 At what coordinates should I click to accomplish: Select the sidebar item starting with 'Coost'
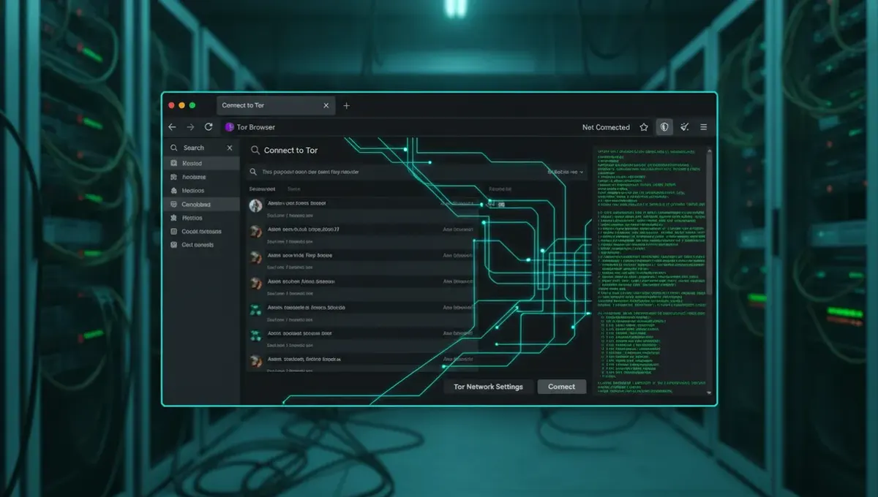click(x=200, y=232)
